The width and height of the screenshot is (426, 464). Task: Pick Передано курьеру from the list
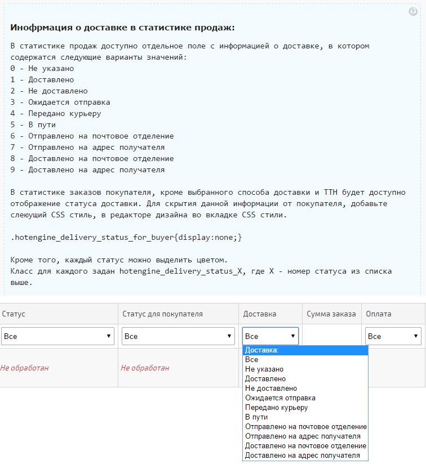276,408
